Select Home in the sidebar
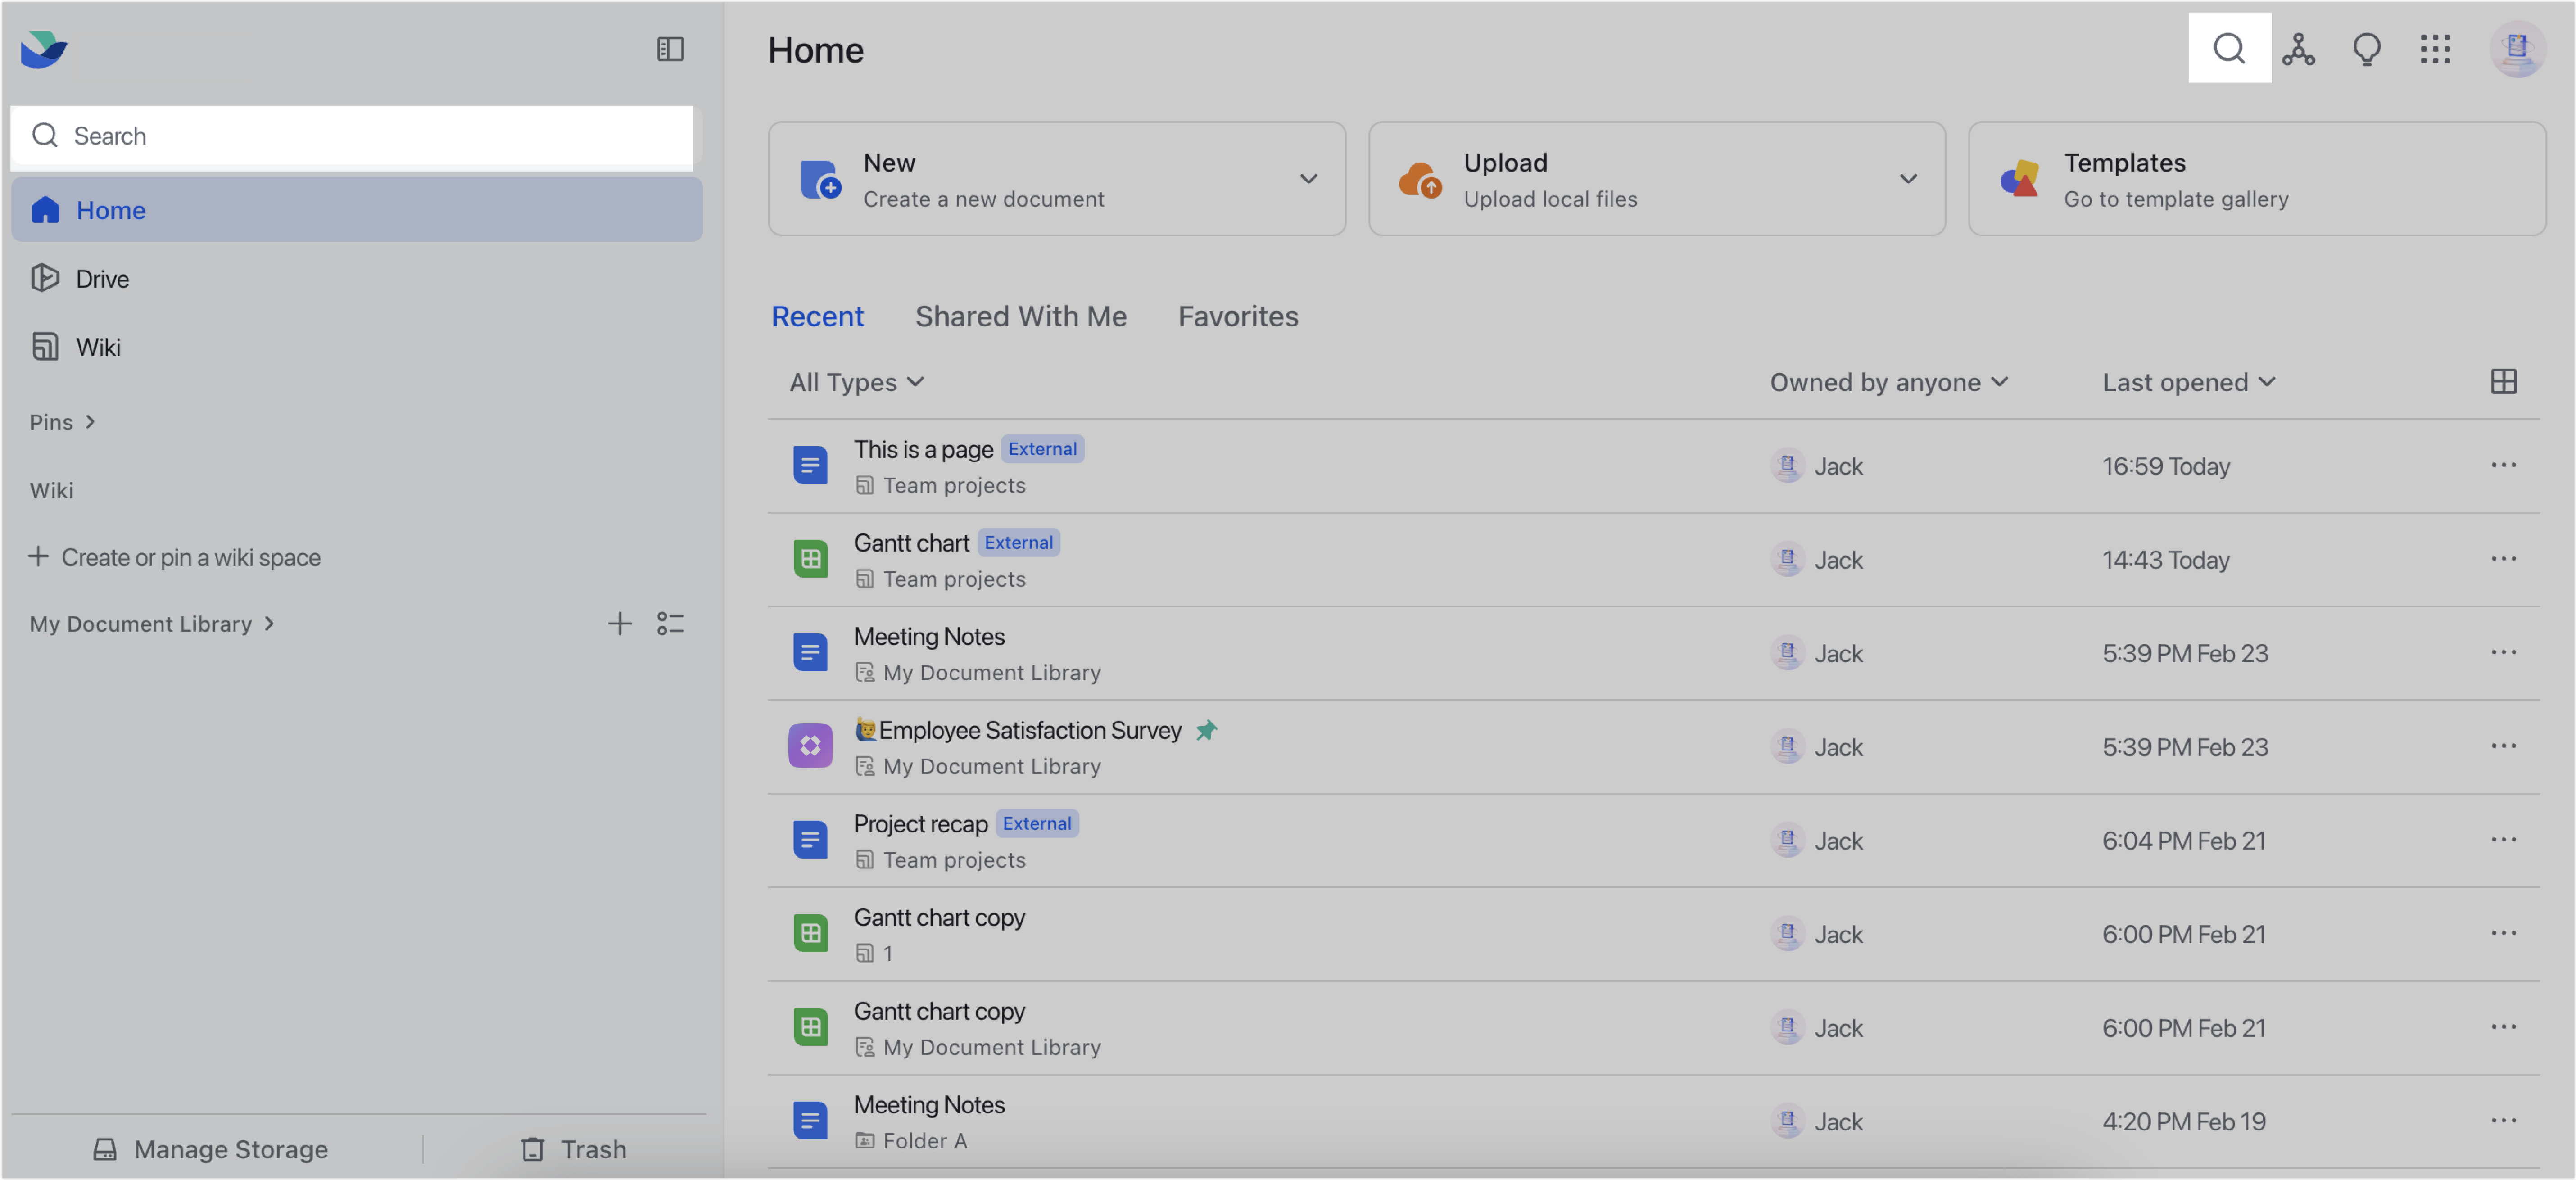 click(x=356, y=209)
